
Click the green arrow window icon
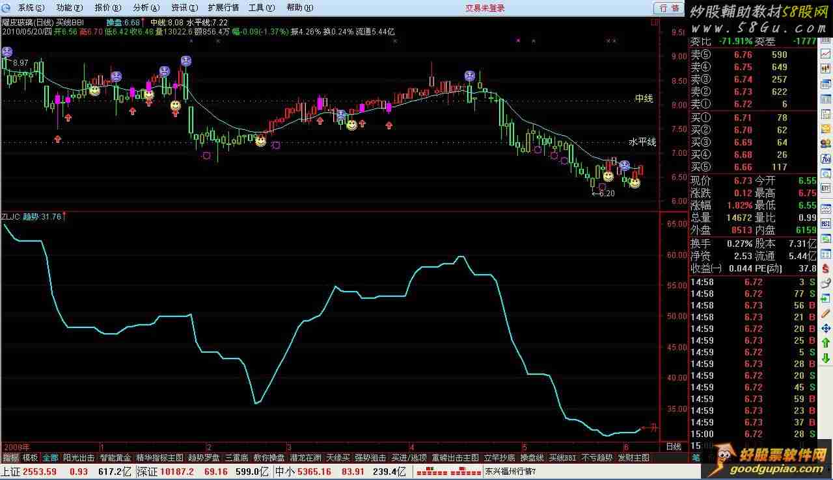(825, 298)
